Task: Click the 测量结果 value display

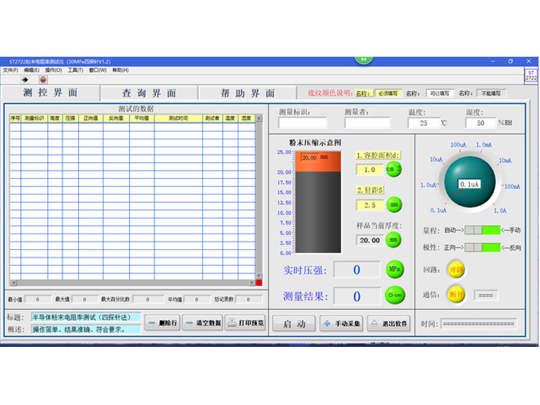Action: click(357, 296)
